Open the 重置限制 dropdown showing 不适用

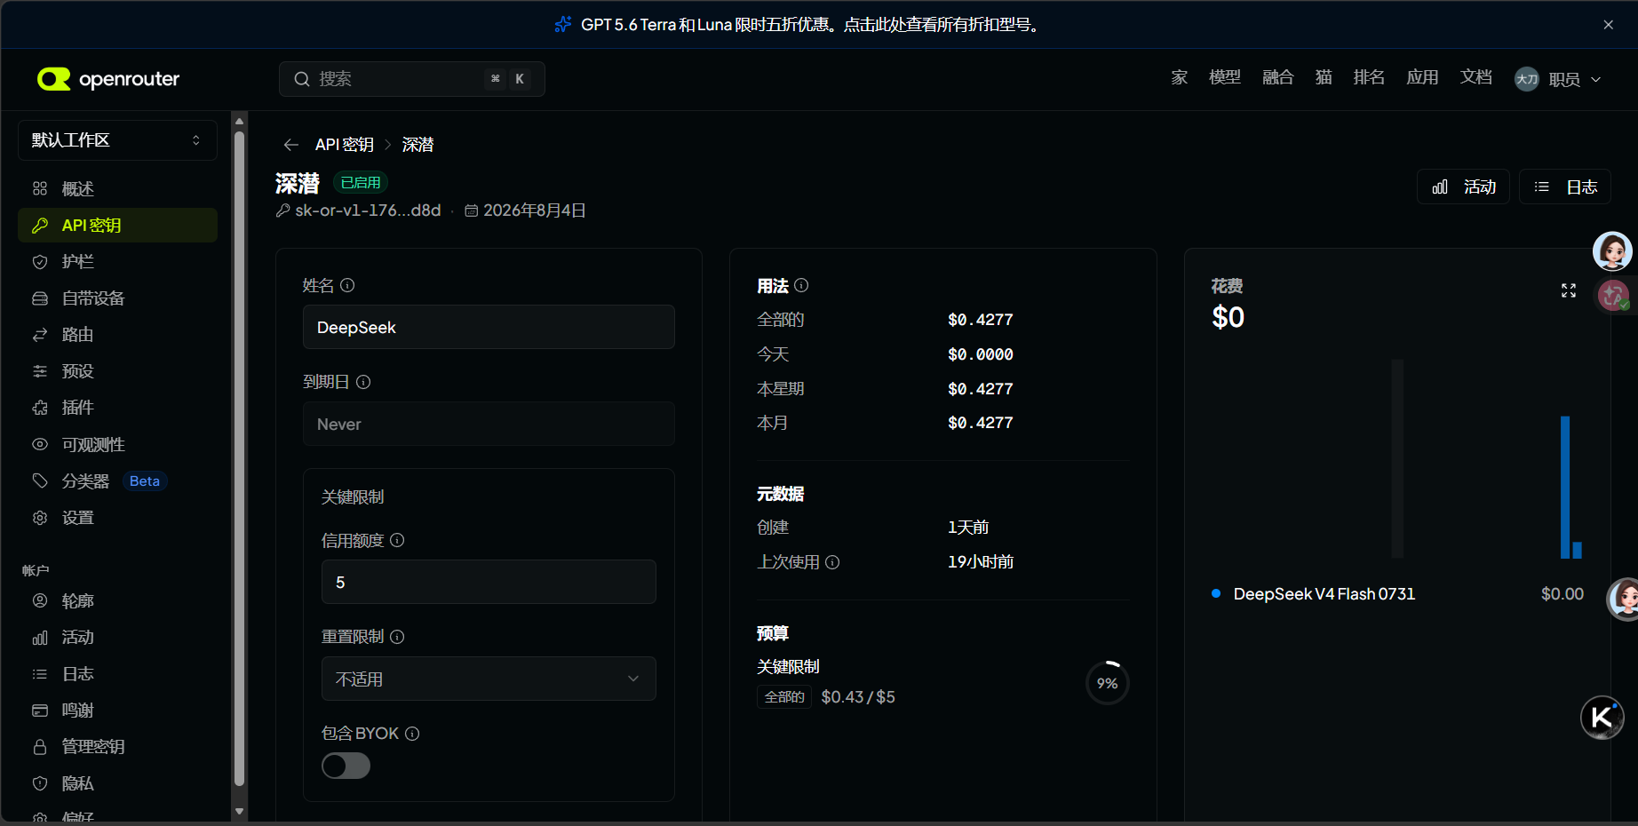tap(489, 679)
